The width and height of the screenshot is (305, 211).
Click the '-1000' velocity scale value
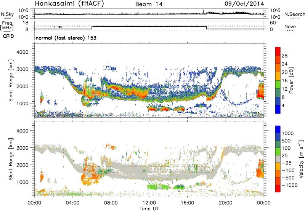(x=290, y=185)
